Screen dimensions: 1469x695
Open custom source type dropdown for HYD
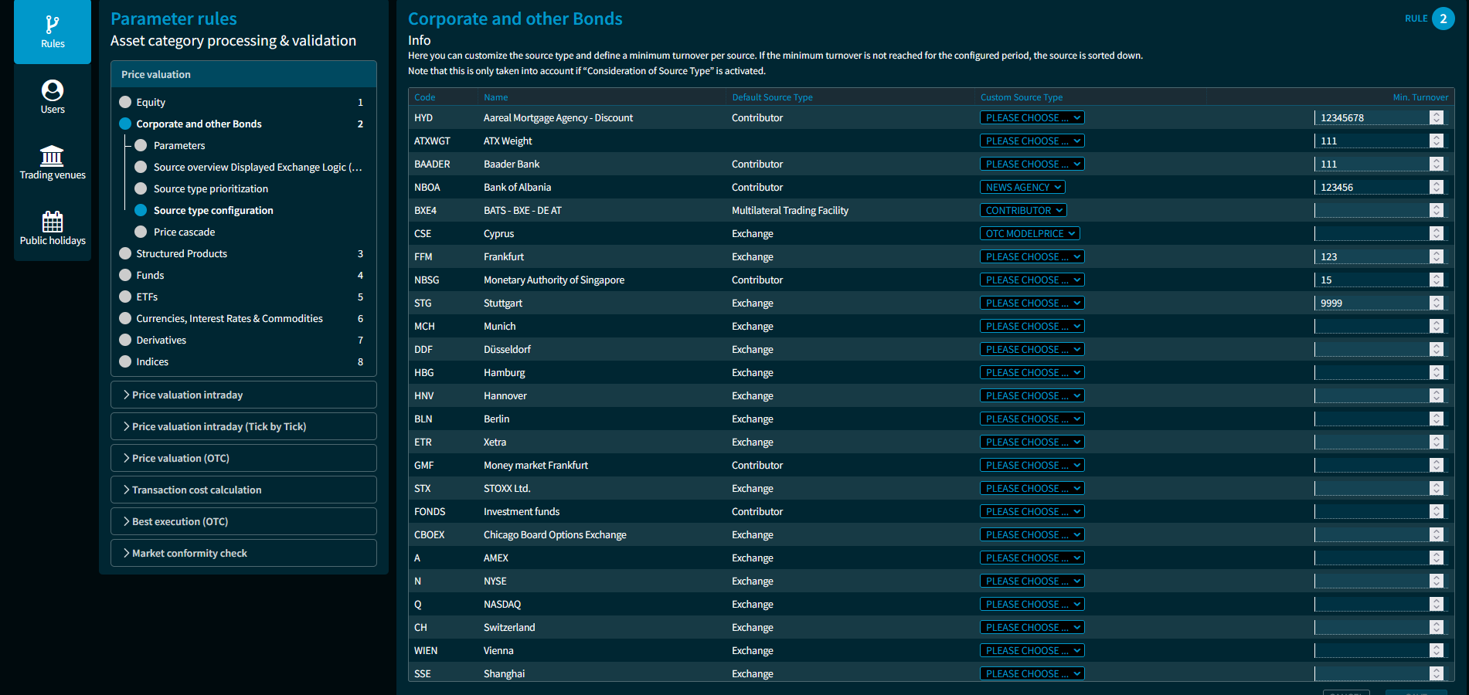1032,117
